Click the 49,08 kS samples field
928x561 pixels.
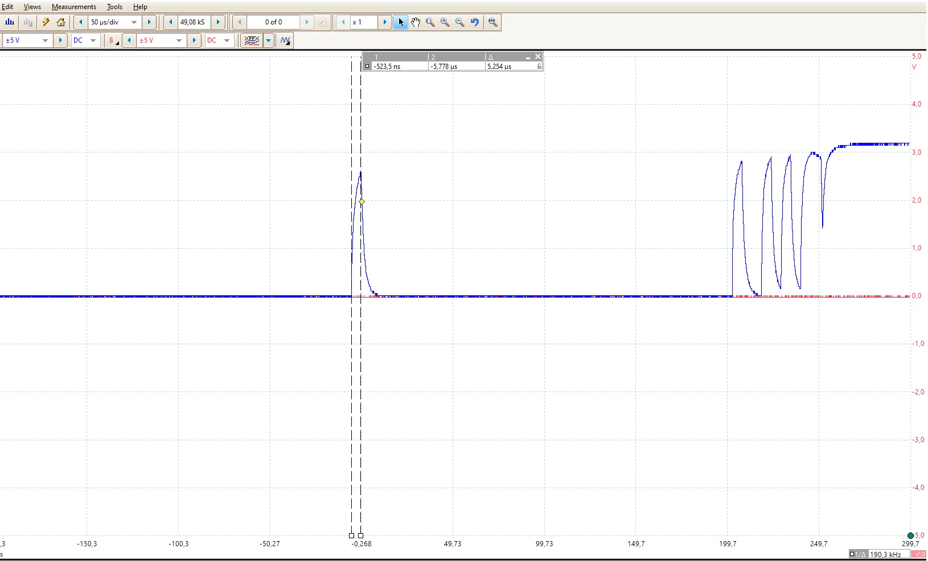click(x=194, y=22)
